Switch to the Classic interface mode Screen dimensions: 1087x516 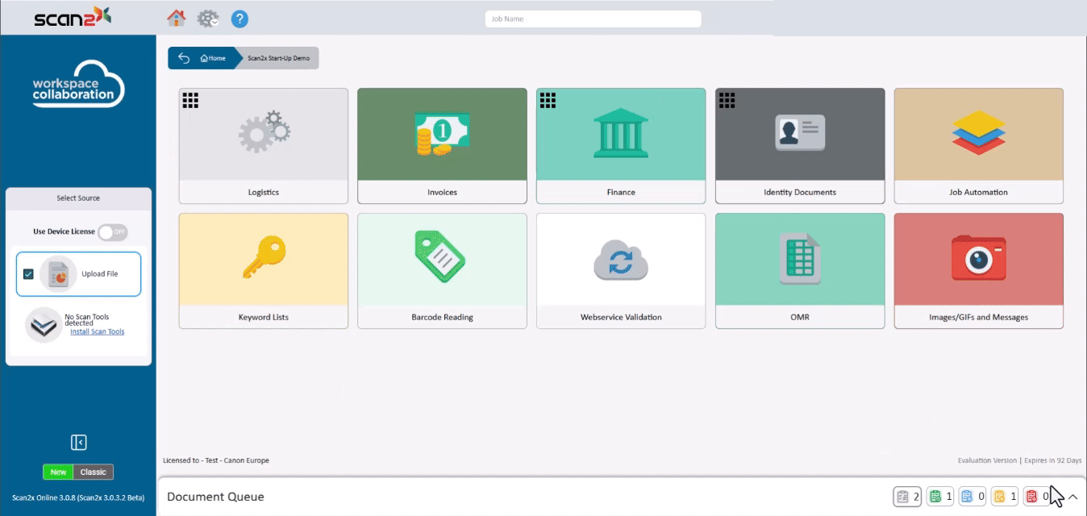[x=93, y=472]
